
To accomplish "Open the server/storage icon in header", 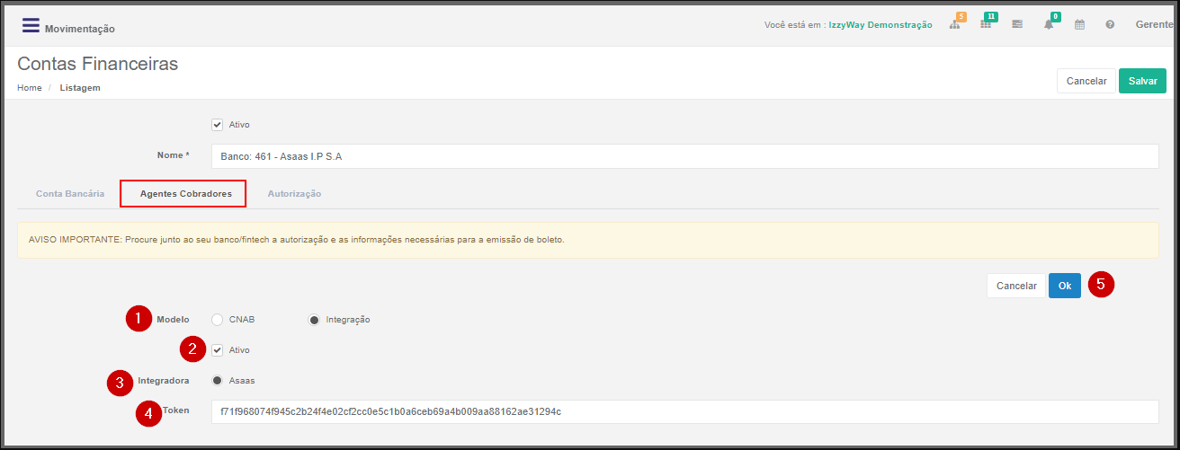I will 1017,25.
